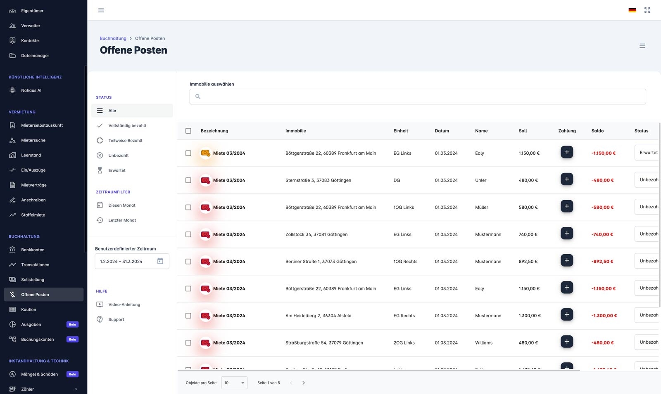
Task: Check the Sternstraße 3 row checkbox
Action: [x=188, y=180]
